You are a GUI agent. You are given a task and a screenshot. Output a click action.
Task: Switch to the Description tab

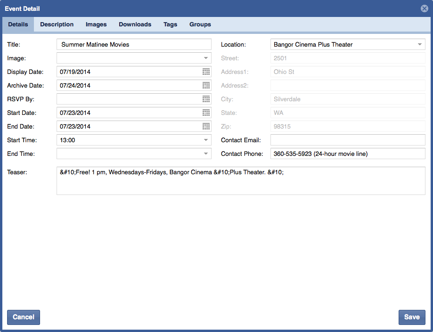tap(57, 24)
